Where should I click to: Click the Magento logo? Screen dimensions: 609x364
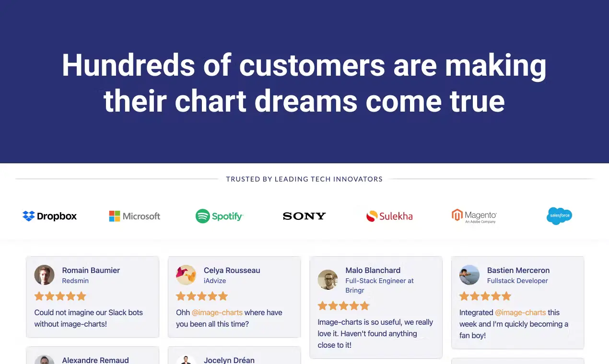coord(474,216)
